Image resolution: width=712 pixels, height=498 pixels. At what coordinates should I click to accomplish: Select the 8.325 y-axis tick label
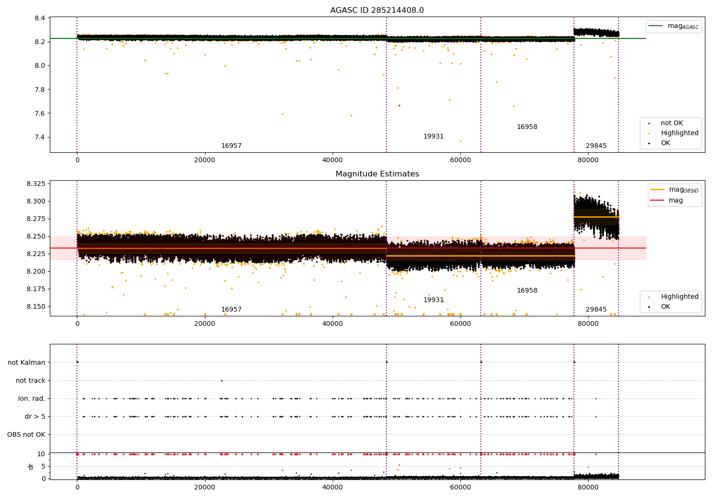(x=36, y=184)
